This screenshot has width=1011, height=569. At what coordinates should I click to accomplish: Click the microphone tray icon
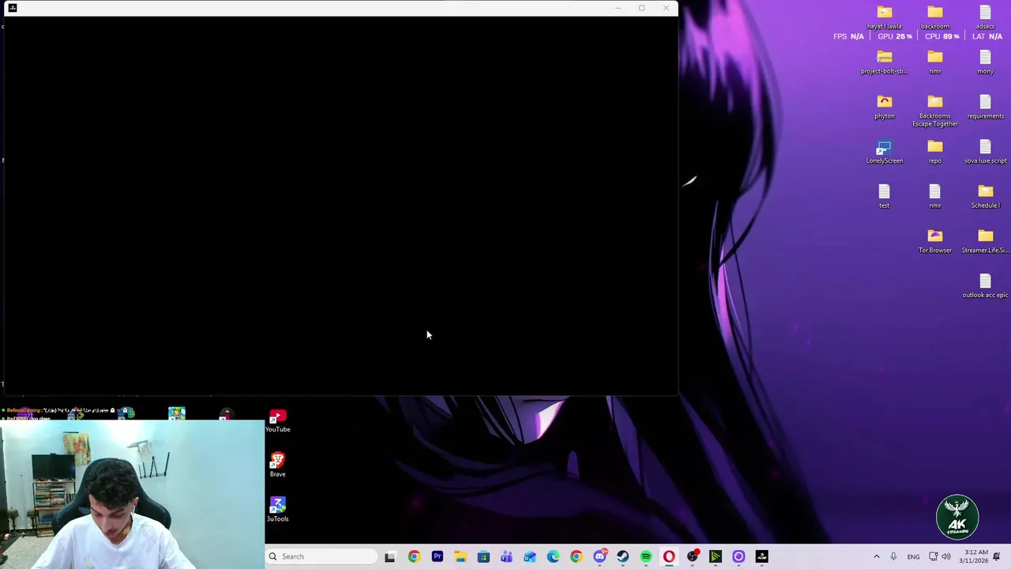pyautogui.click(x=893, y=556)
